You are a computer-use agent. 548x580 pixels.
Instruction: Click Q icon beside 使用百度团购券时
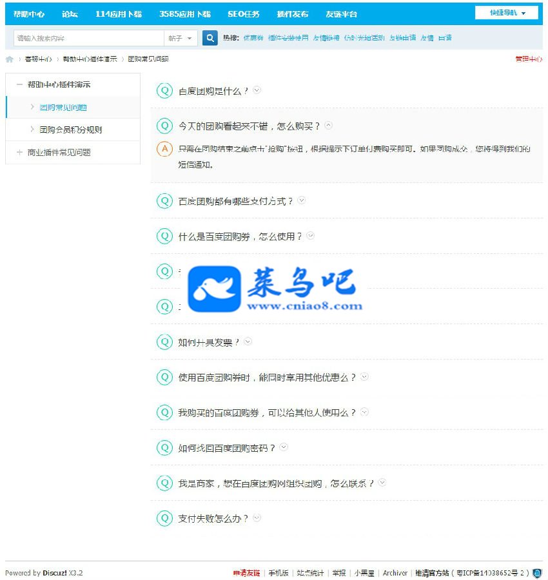(164, 377)
